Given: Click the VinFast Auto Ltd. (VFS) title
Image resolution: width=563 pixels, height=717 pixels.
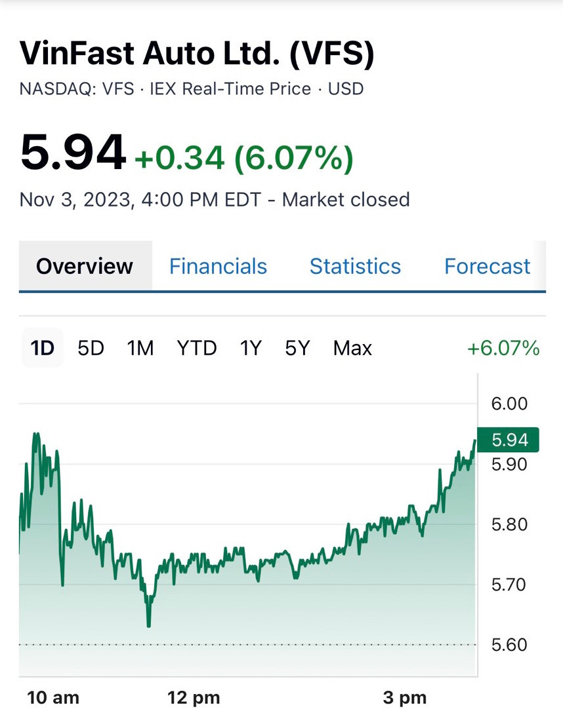Looking at the screenshot, I should coord(197,54).
